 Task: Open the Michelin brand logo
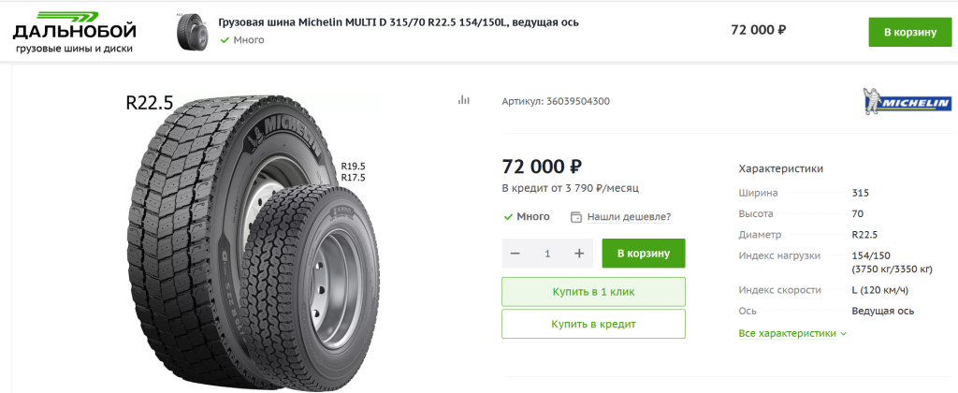coord(906,101)
